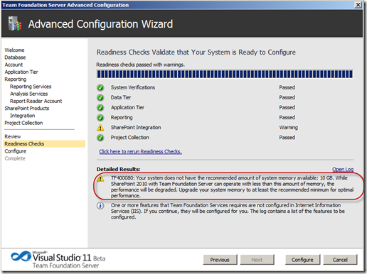367x274 pixels.
Task: Open the Review step
Action: 13,136
